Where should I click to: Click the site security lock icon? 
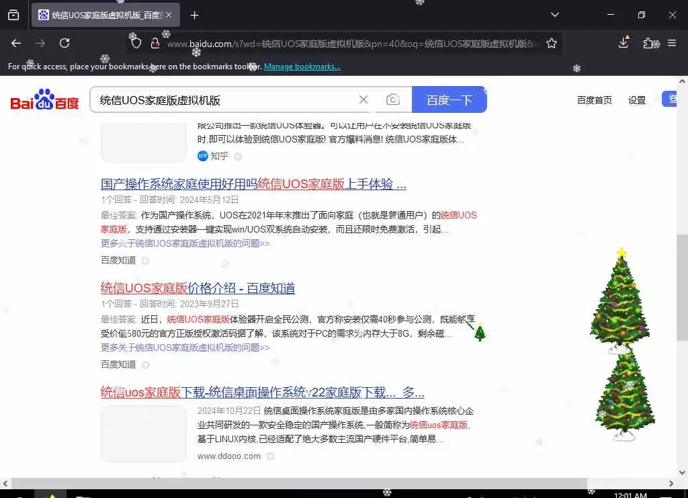pyautogui.click(x=155, y=43)
